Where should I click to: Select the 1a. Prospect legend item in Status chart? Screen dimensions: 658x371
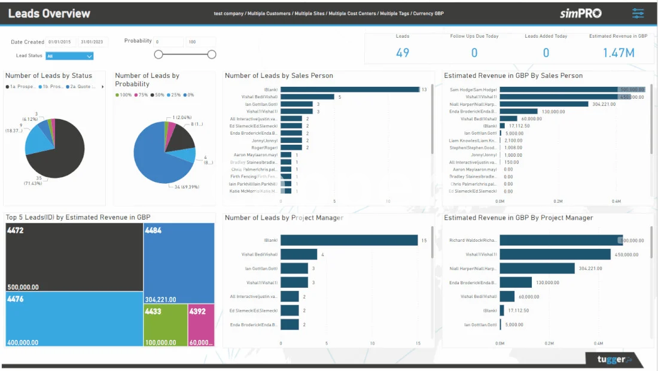coord(22,87)
